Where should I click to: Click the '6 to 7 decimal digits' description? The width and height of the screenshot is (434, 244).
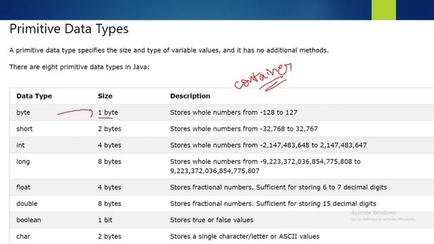pos(279,187)
